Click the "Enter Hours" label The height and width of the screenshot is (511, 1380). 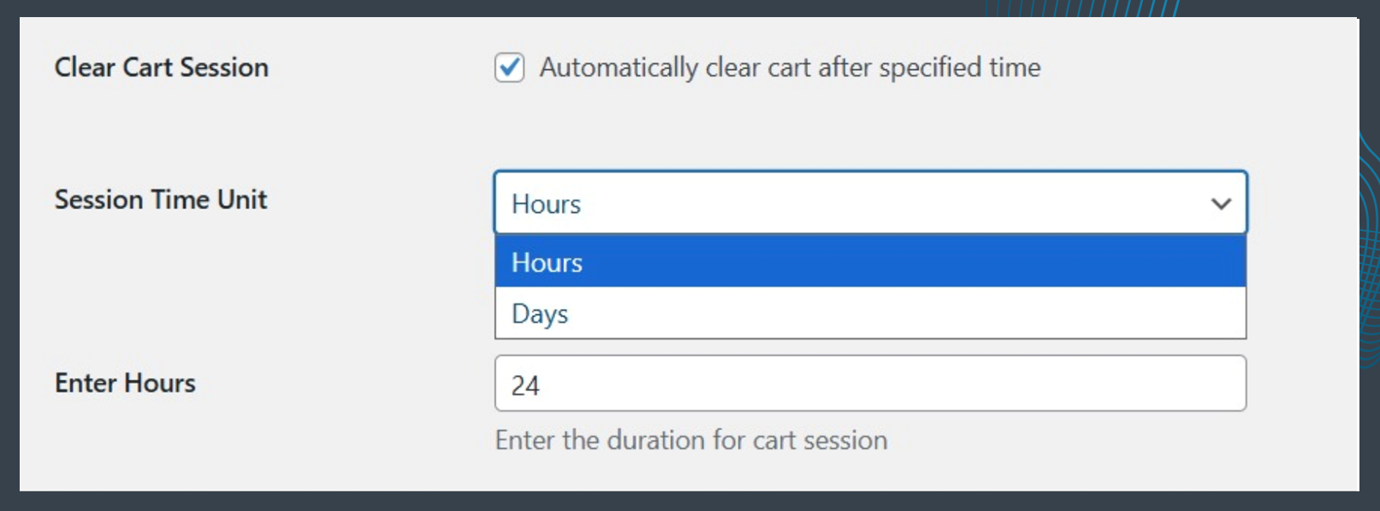pyautogui.click(x=125, y=383)
